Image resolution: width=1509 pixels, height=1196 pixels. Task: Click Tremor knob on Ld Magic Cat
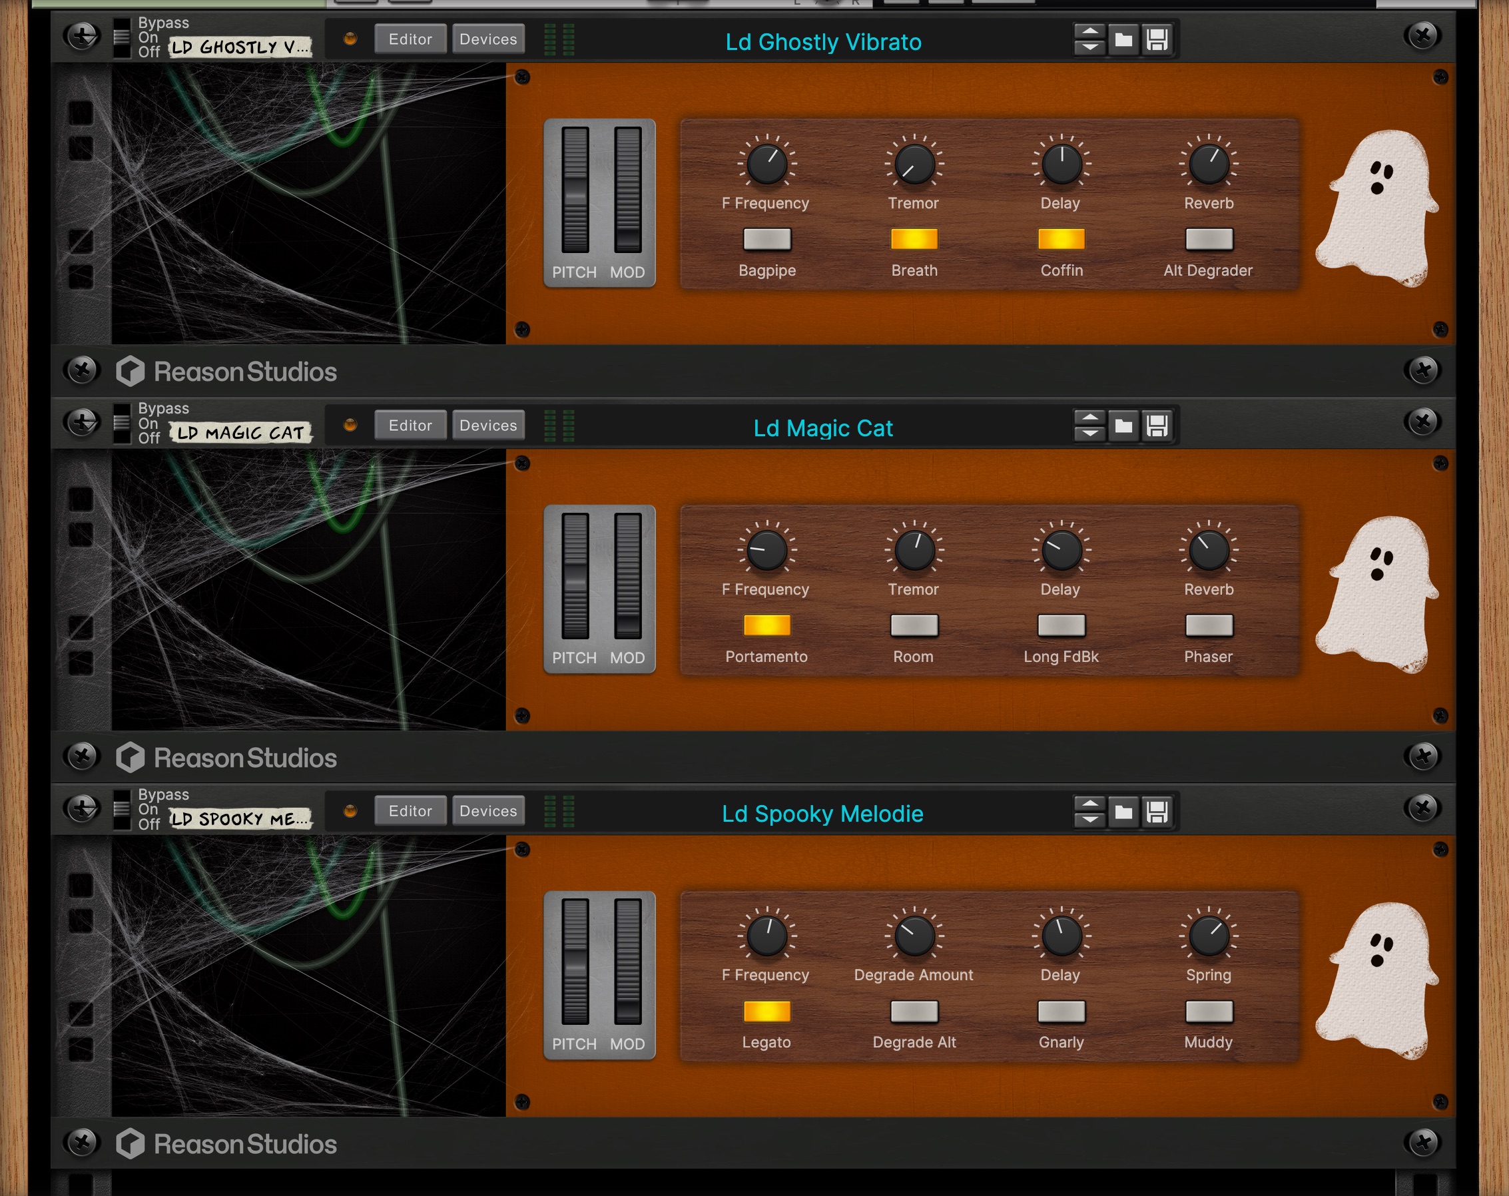[x=914, y=550]
